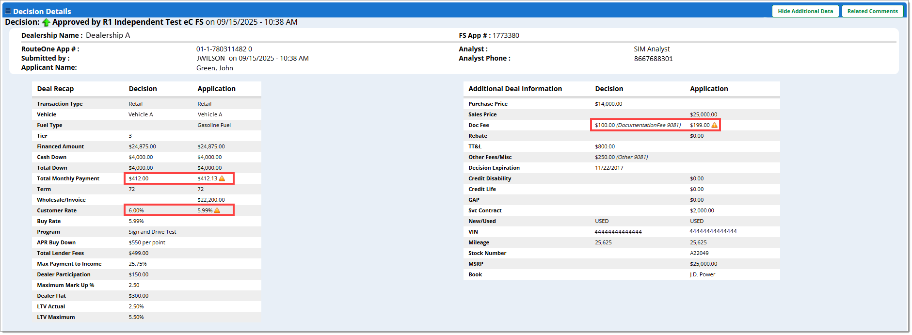Collapse the Decision Details section
The width and height of the screenshot is (912, 335).
[8, 11]
